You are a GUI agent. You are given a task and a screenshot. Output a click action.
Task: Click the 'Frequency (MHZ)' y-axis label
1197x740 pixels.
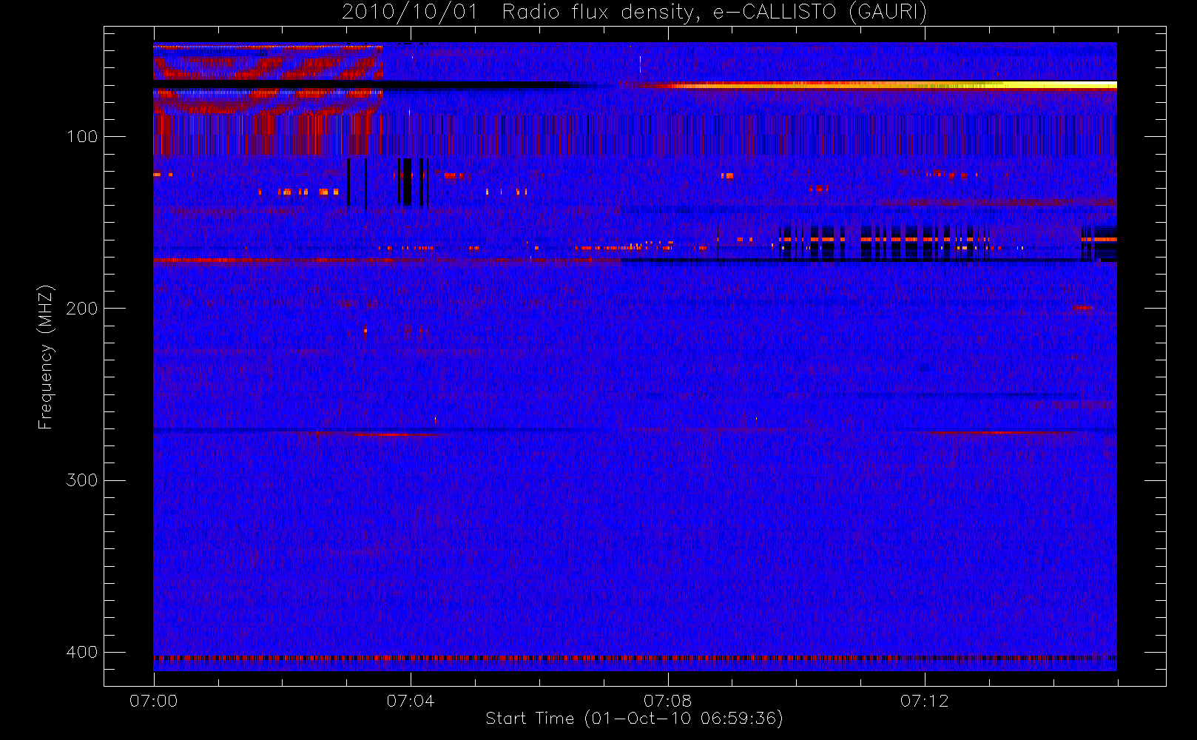tap(46, 357)
